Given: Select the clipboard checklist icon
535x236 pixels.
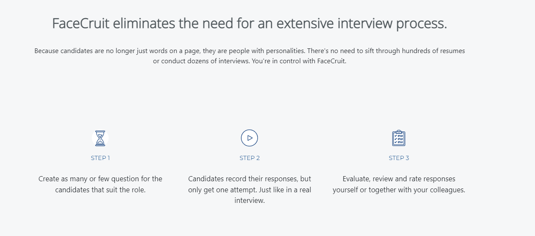Looking at the screenshot, I should 399,138.
